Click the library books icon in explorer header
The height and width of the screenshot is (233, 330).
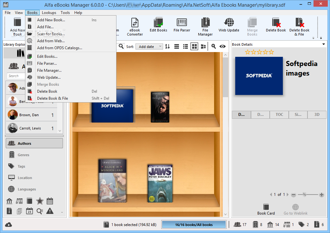pos(21,53)
